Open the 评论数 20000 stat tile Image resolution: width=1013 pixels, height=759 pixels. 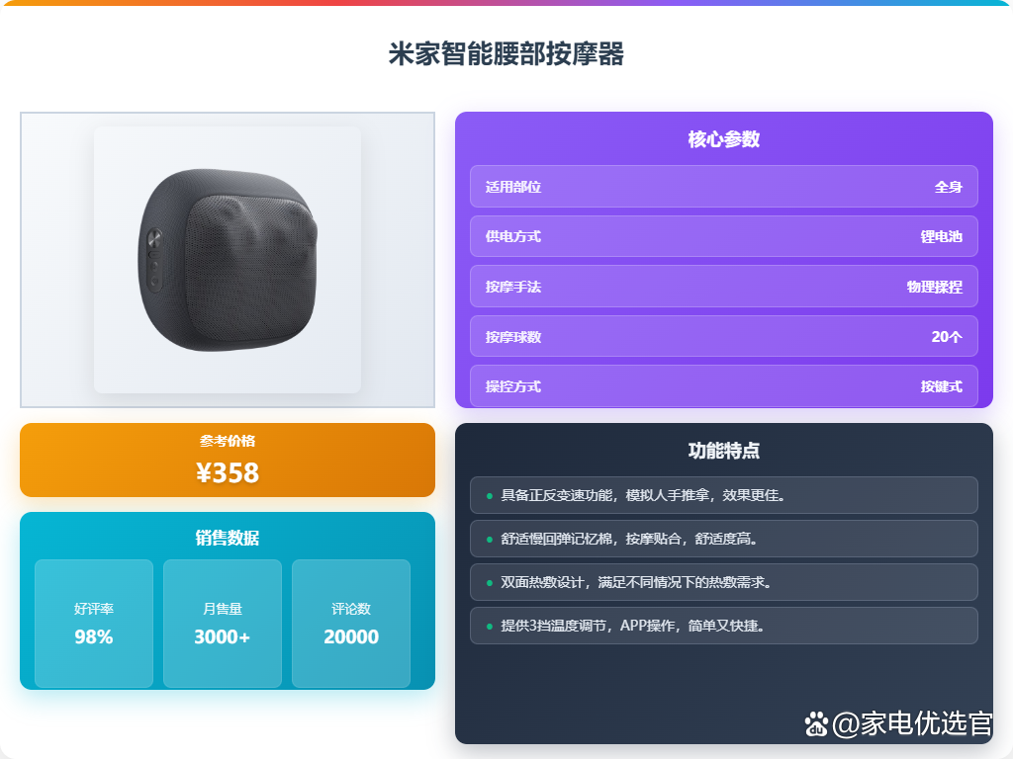351,624
